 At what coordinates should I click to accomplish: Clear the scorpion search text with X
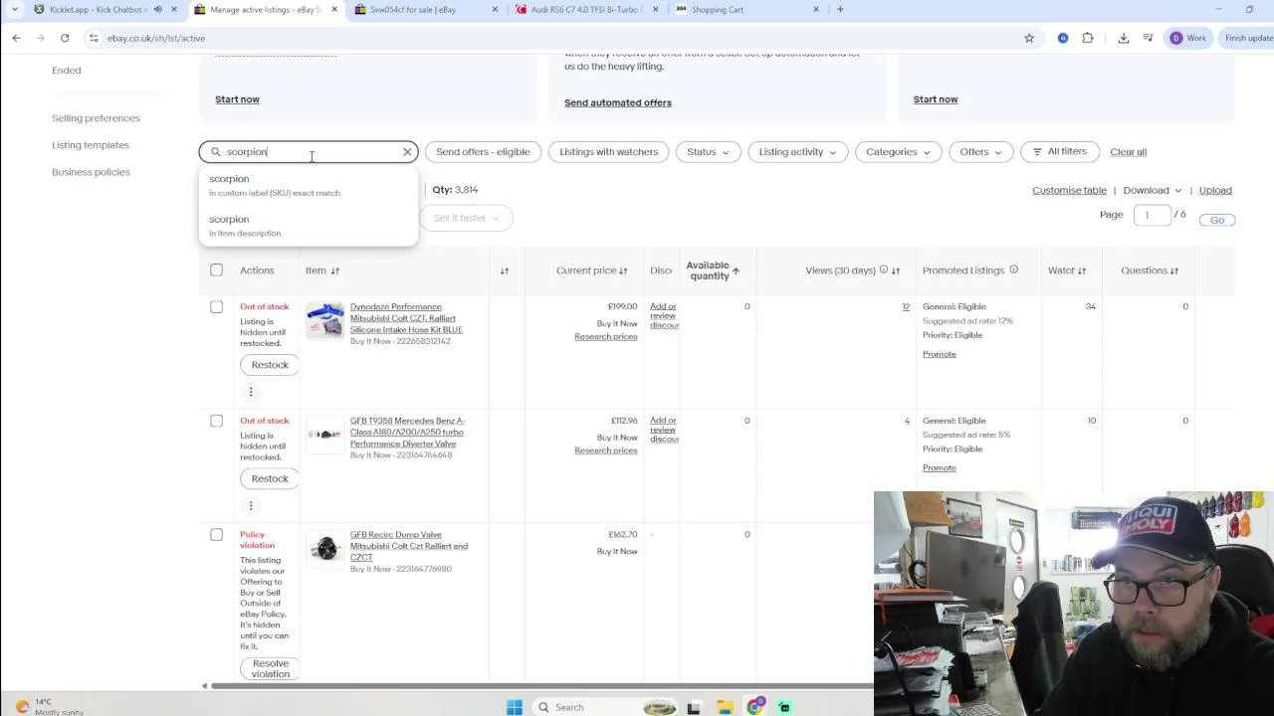(407, 152)
